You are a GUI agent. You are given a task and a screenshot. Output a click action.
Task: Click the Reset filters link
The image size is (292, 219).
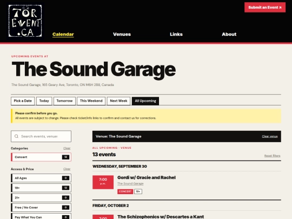[272, 156]
